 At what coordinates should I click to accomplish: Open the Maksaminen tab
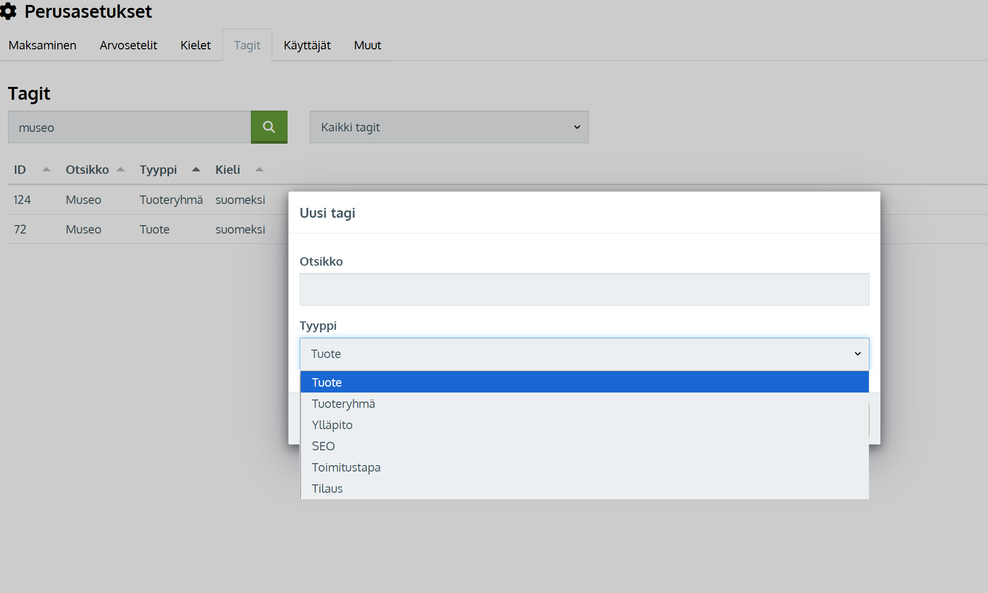(42, 45)
